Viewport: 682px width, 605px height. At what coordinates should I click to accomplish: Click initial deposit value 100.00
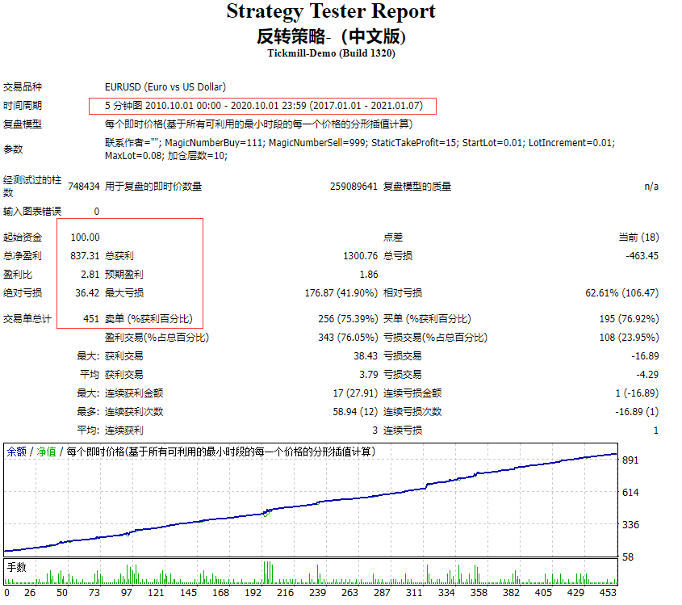(x=86, y=237)
